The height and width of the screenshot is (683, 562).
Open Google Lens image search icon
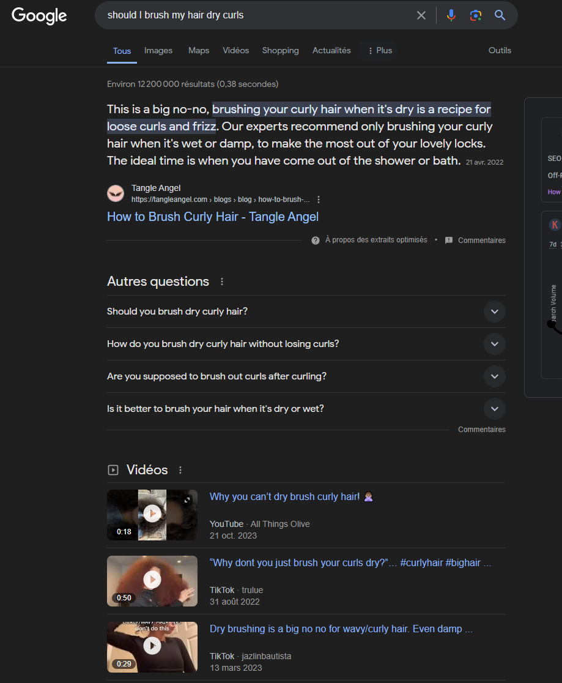[x=476, y=15]
